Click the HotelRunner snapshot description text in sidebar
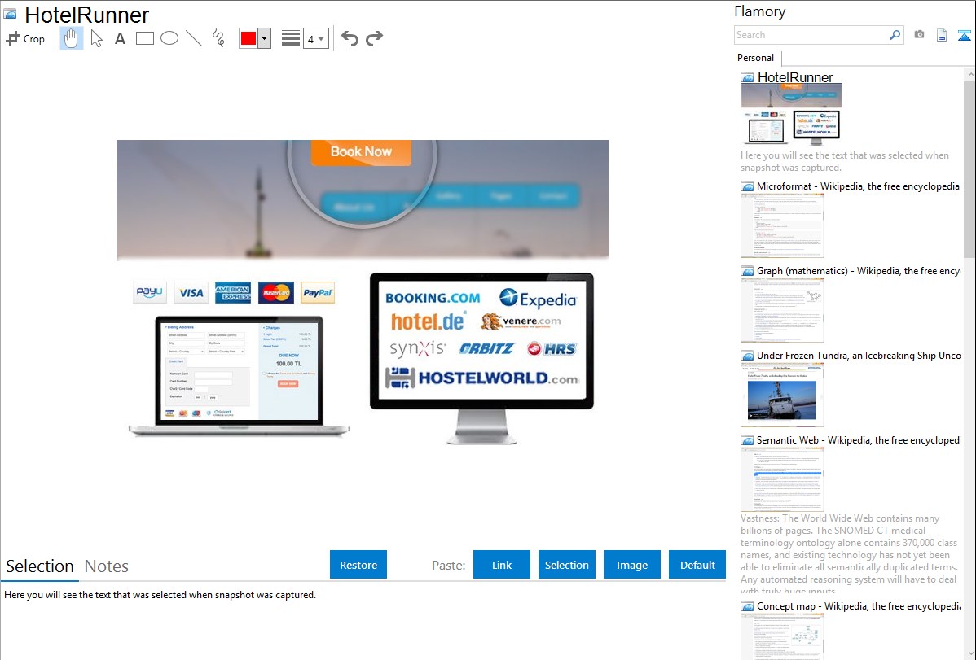This screenshot has height=660, width=976. point(845,161)
